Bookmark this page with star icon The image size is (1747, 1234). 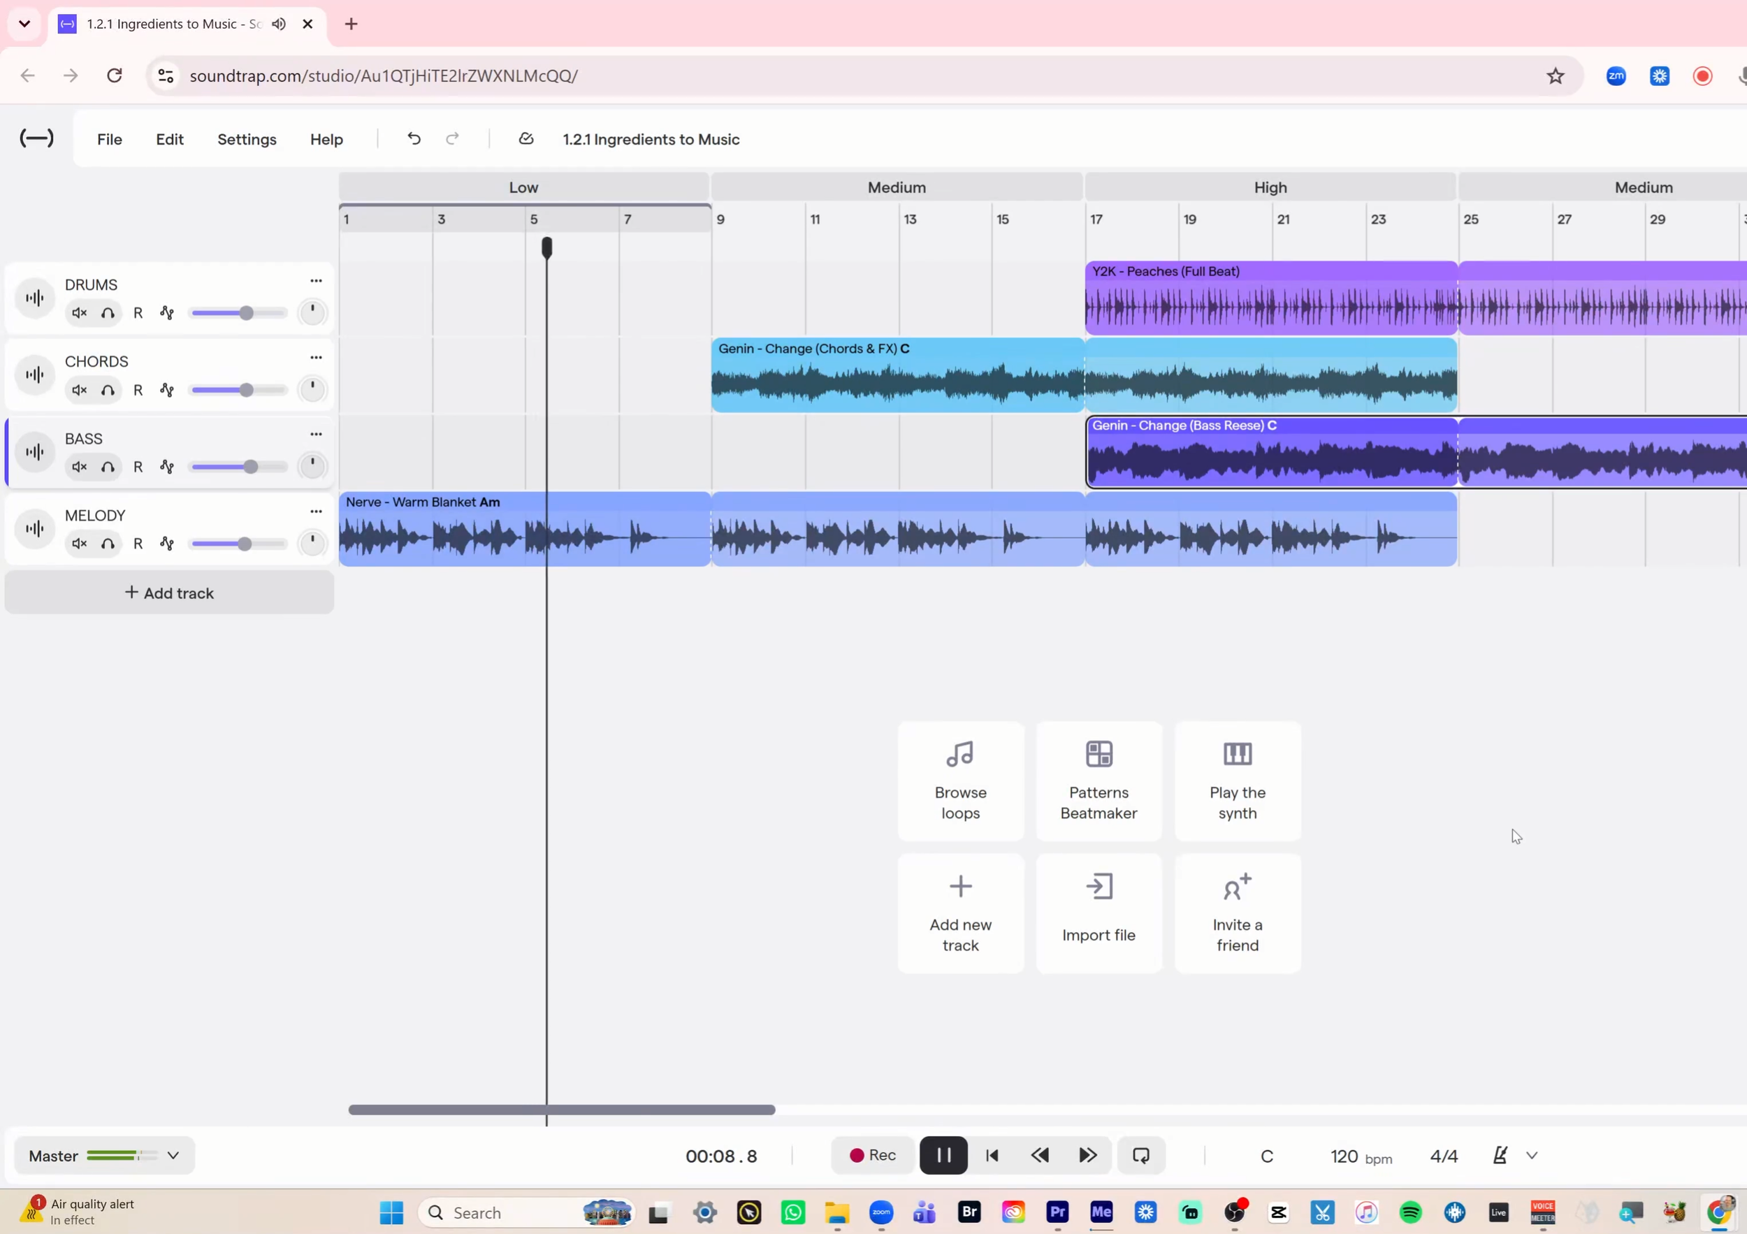[1556, 76]
